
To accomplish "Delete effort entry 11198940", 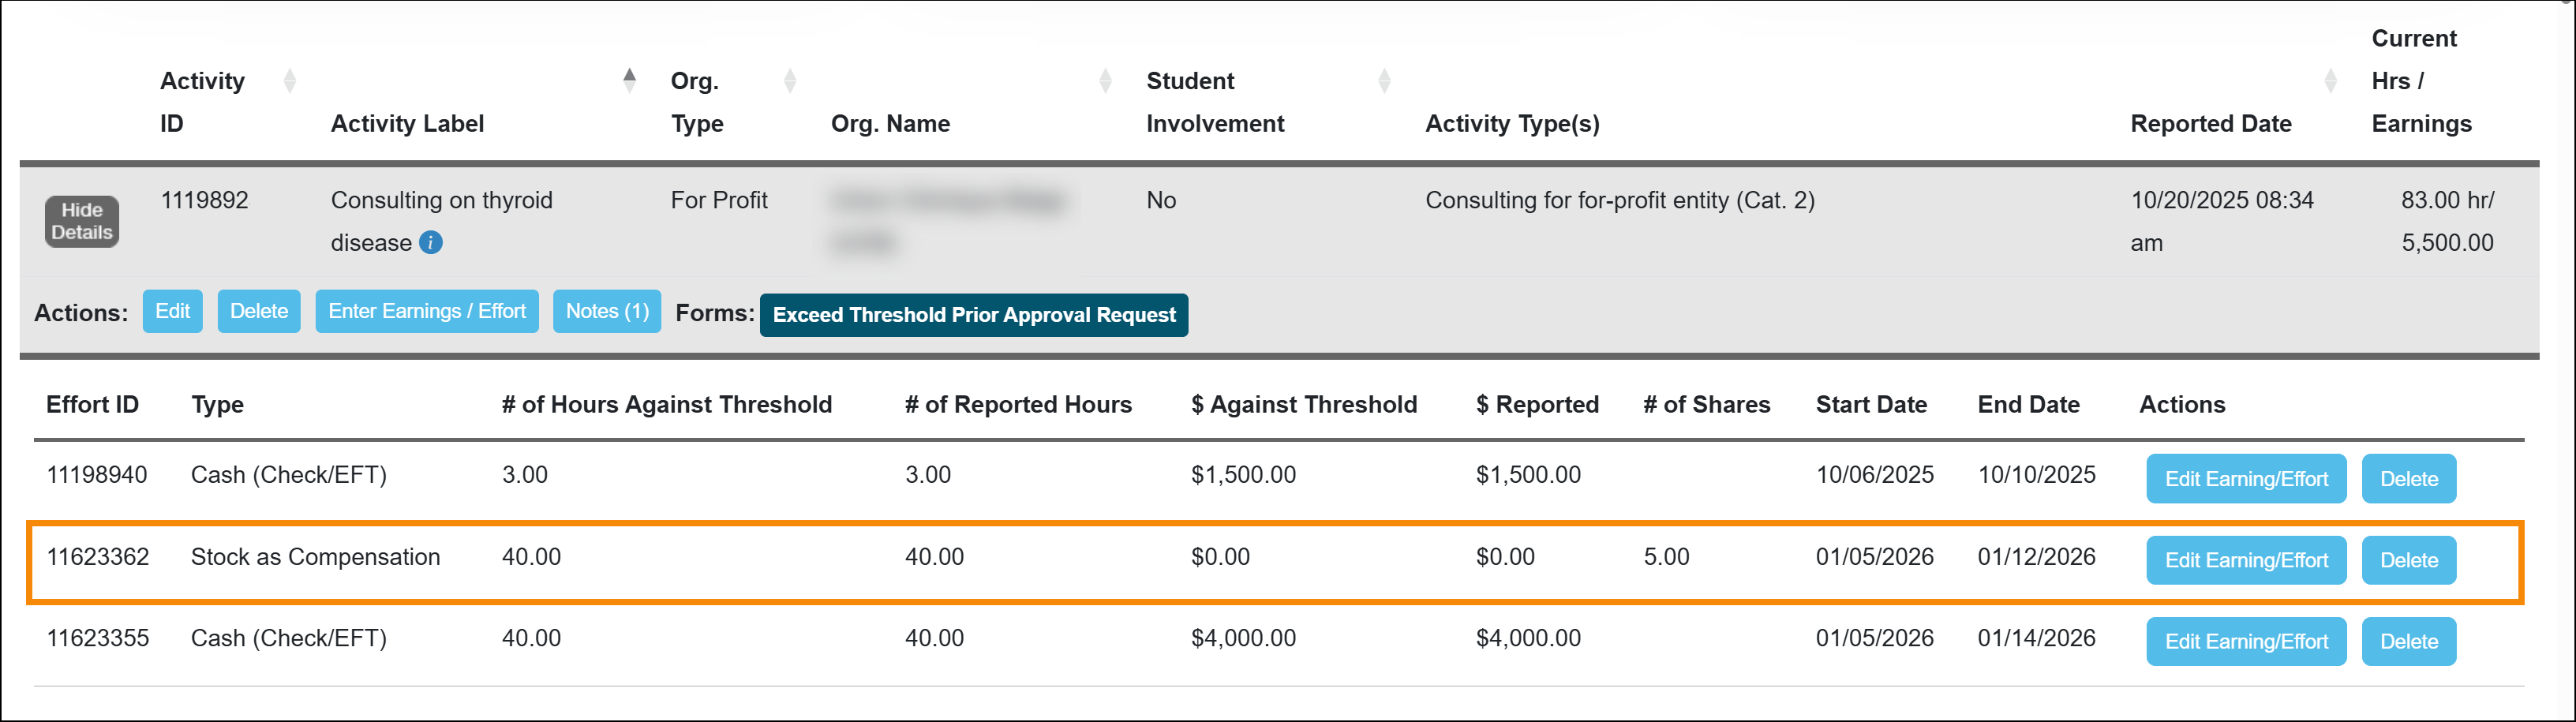I will pos(2408,479).
